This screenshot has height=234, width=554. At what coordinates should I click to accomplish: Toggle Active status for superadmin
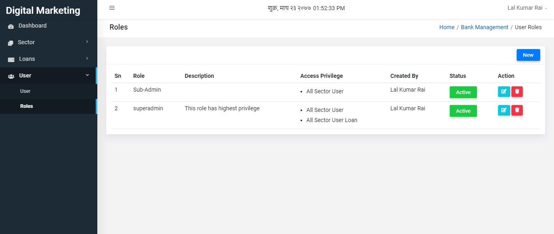click(x=463, y=111)
